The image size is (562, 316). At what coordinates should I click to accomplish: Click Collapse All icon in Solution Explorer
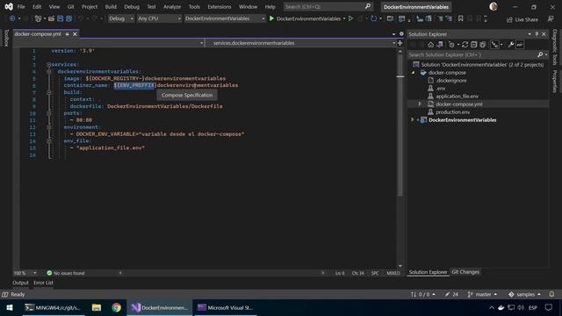click(x=474, y=45)
